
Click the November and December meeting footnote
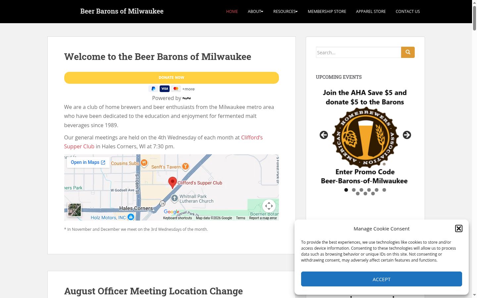(x=136, y=229)
